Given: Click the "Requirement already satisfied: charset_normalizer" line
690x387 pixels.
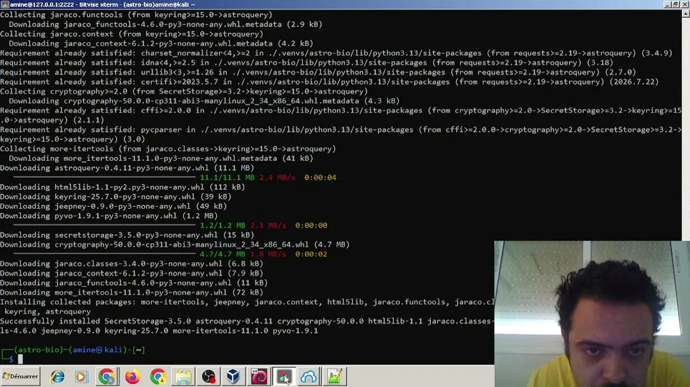Looking at the screenshot, I should click(336, 53).
